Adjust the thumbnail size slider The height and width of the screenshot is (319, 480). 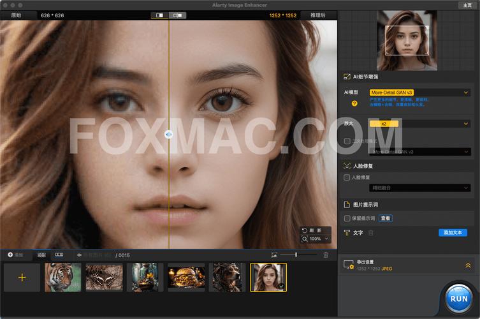pyautogui.click(x=298, y=255)
